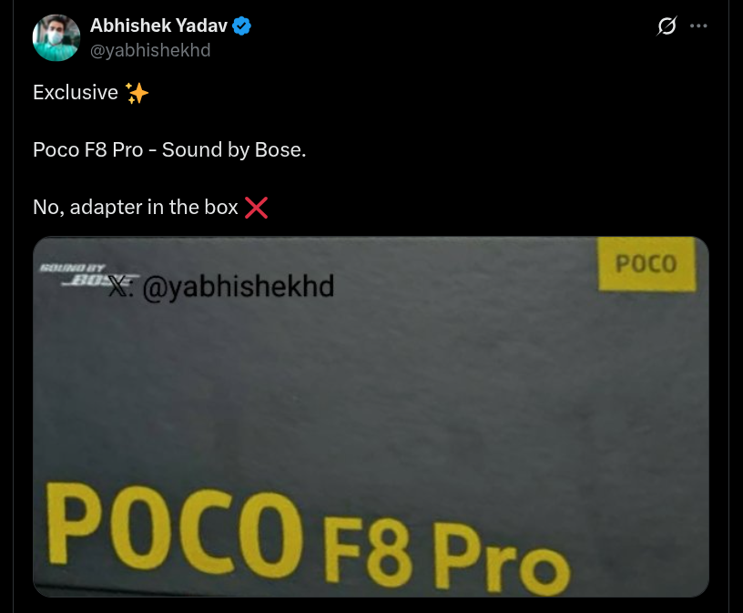743x613 pixels.
Task: Click the red cross mark emoji
Action: coord(257,208)
